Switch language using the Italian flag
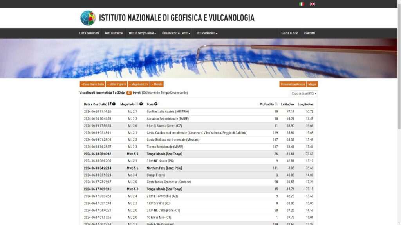Viewport: 401px width, 225px height. [302, 4]
